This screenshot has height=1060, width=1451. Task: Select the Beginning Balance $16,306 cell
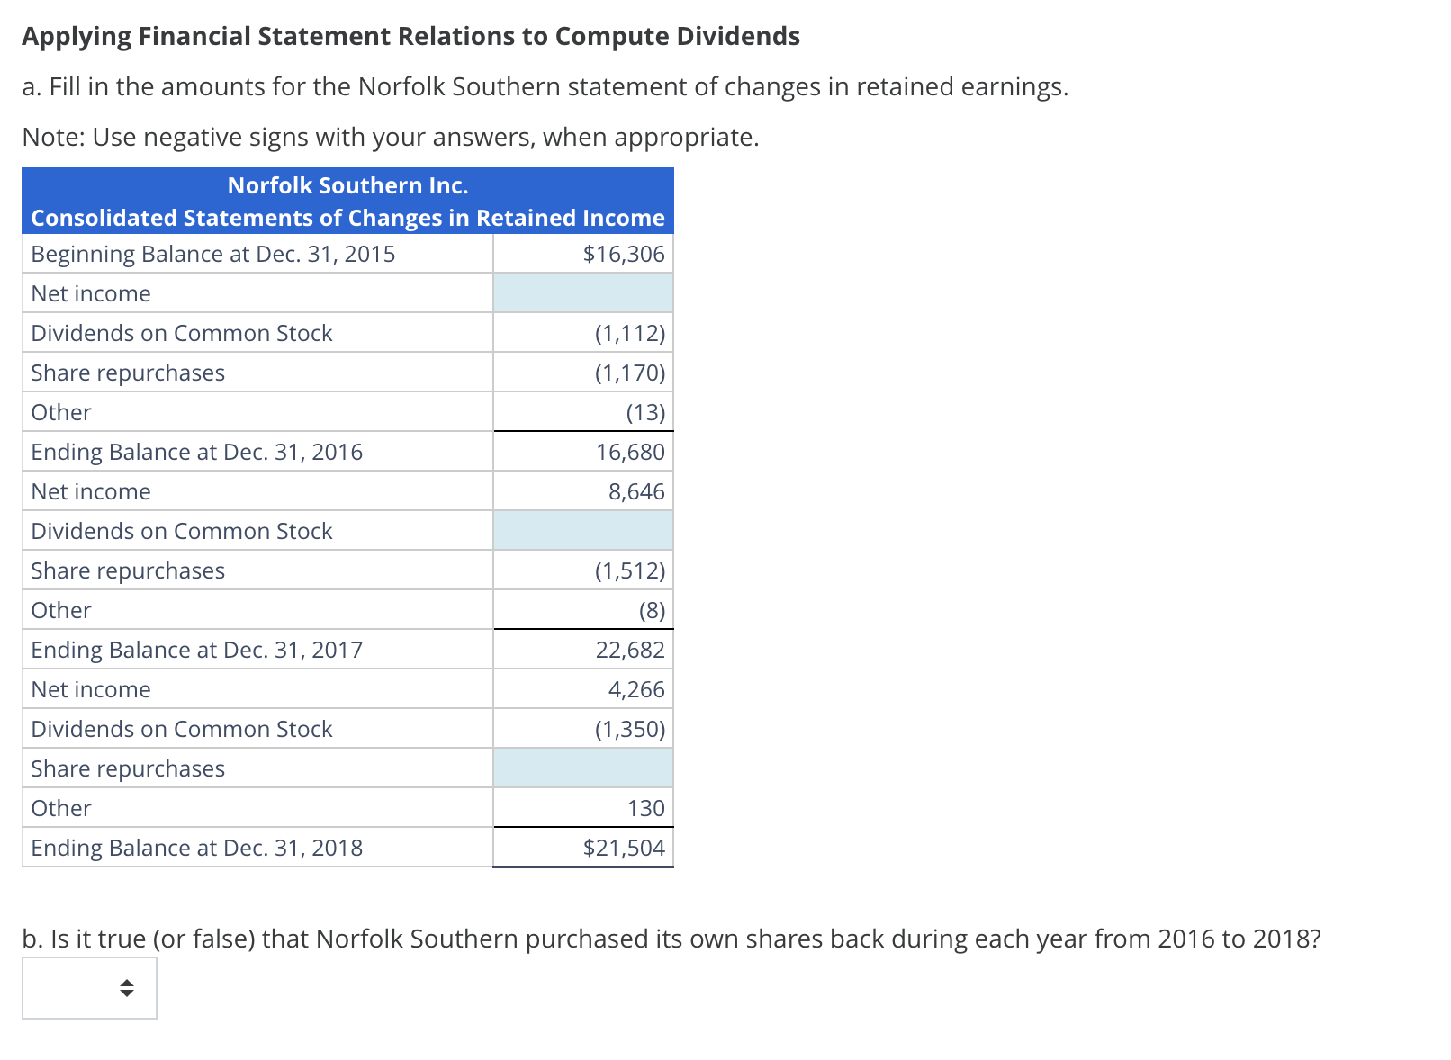click(x=623, y=253)
